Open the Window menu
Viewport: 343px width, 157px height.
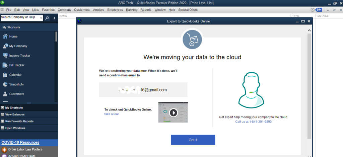point(160,10)
